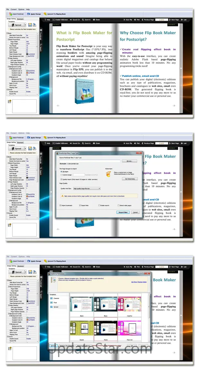Click right page-flip arrow beside book, top screenshot
This screenshot has width=199, height=376.
(x=181, y=68)
